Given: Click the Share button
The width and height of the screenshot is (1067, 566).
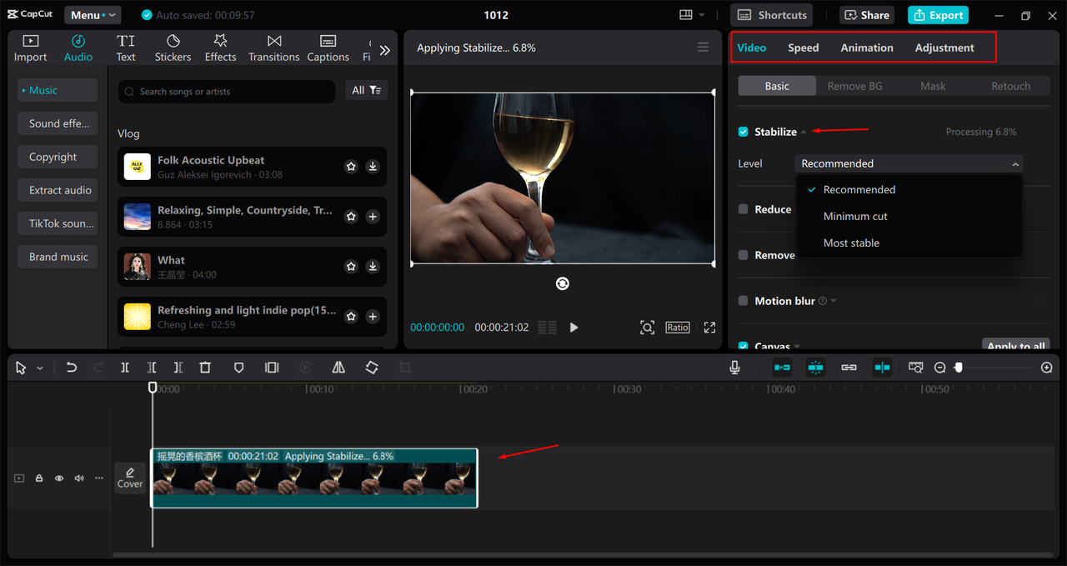Looking at the screenshot, I should coord(868,15).
